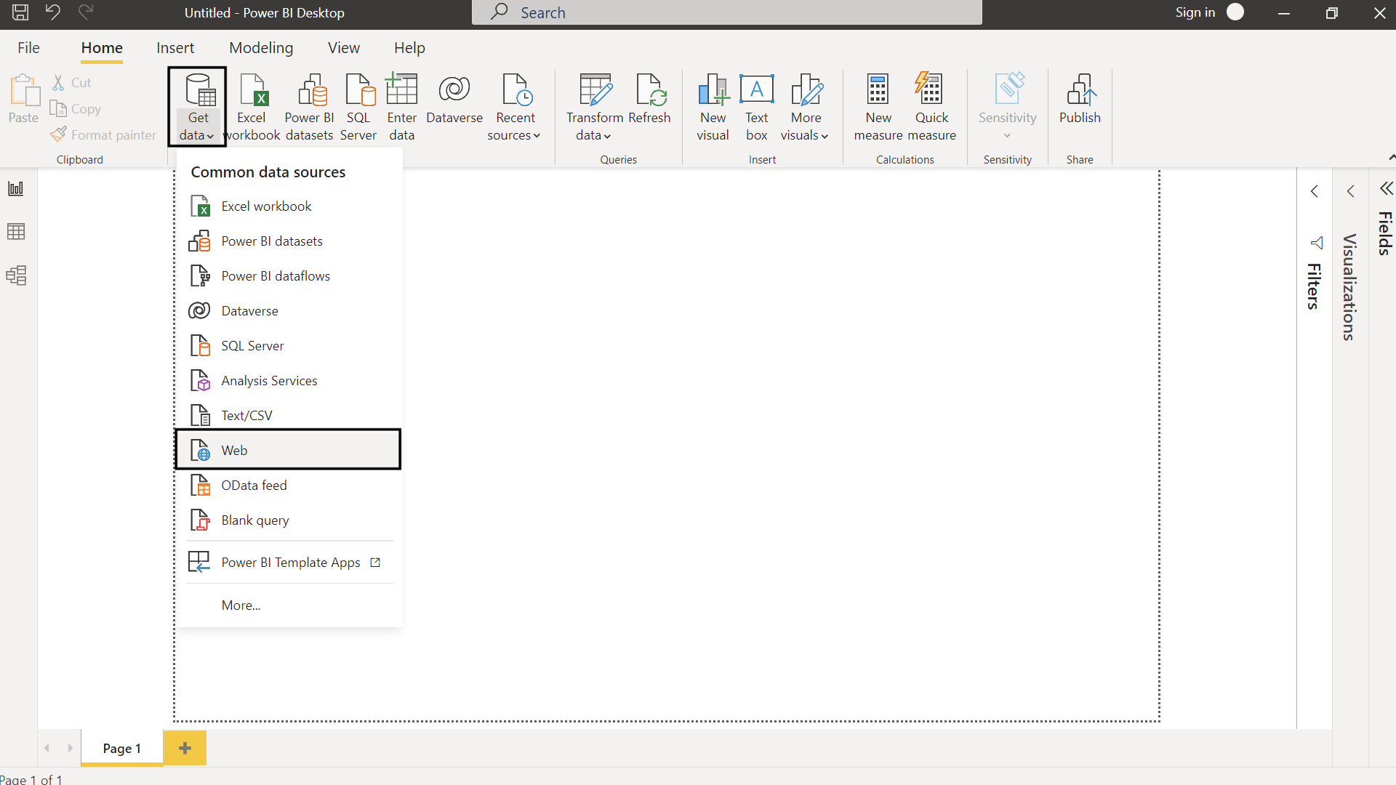Create a New measure

point(878,107)
